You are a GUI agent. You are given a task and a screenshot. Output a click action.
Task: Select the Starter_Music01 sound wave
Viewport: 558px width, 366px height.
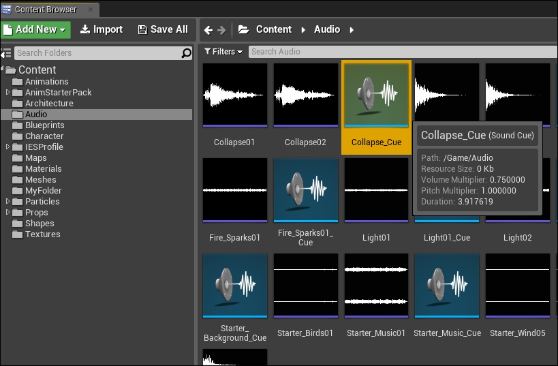coord(376,286)
